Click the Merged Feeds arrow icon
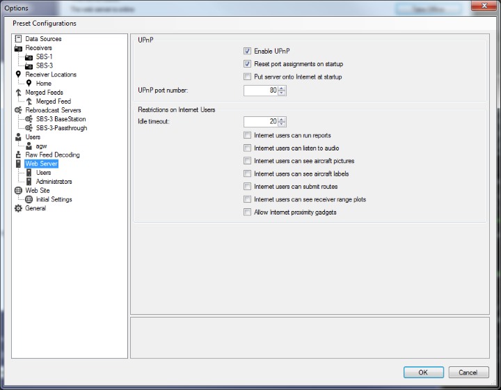501x390 pixels. [x=19, y=93]
